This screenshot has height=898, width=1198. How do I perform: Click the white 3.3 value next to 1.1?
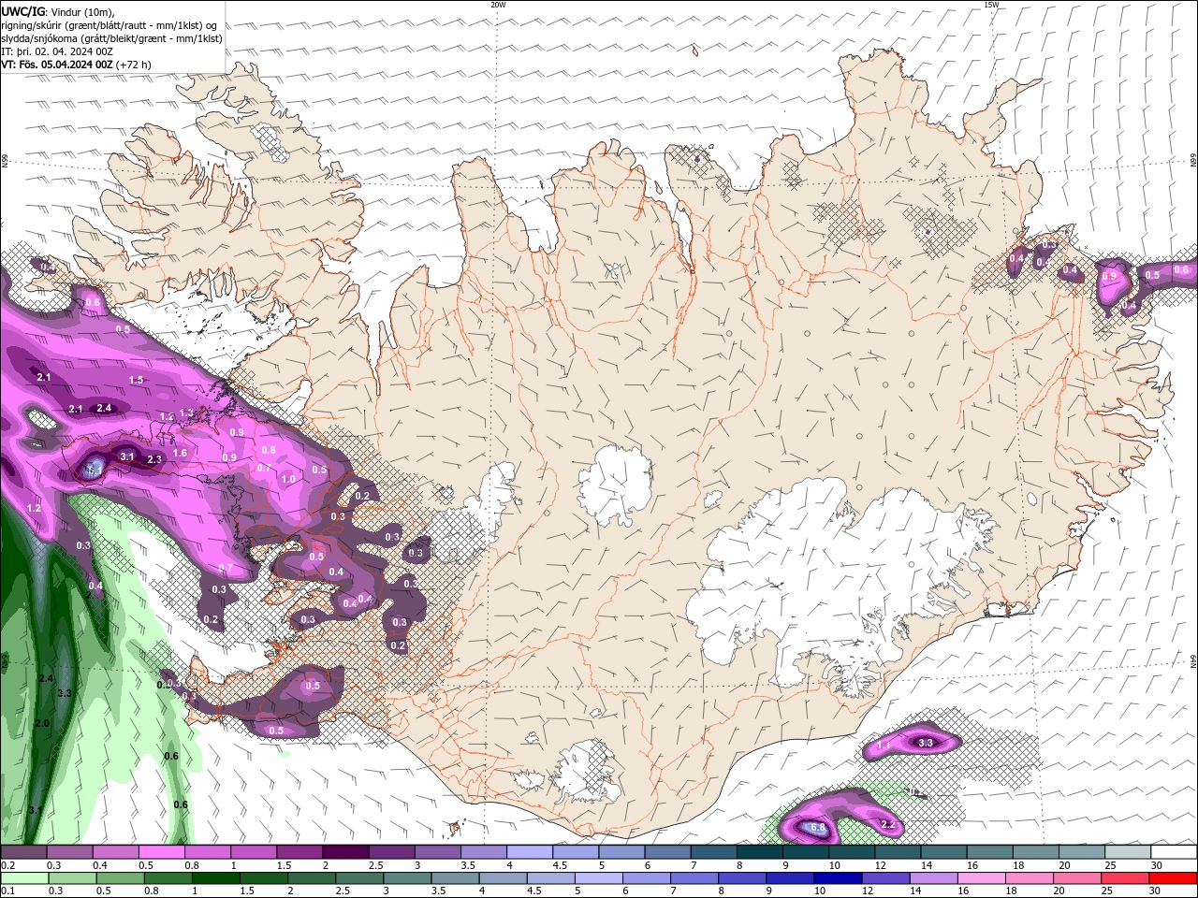[926, 743]
